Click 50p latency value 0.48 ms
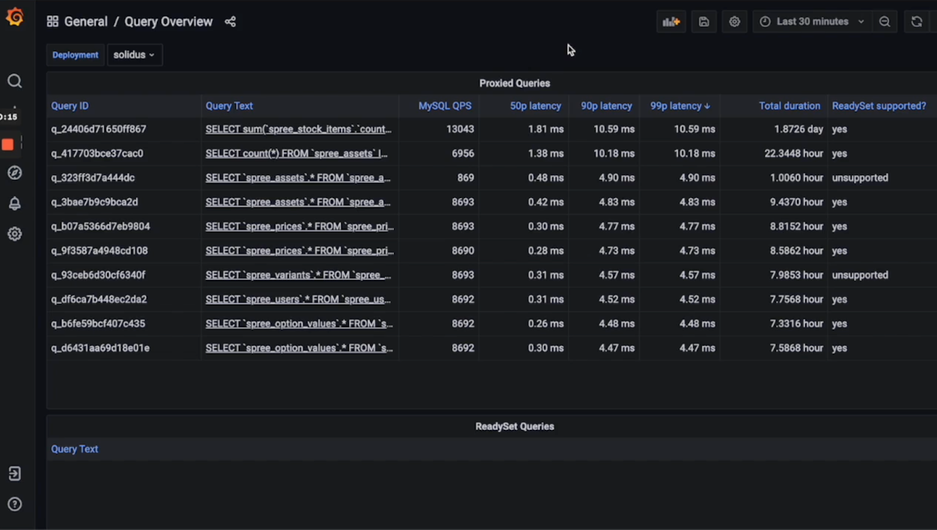 tap(546, 177)
